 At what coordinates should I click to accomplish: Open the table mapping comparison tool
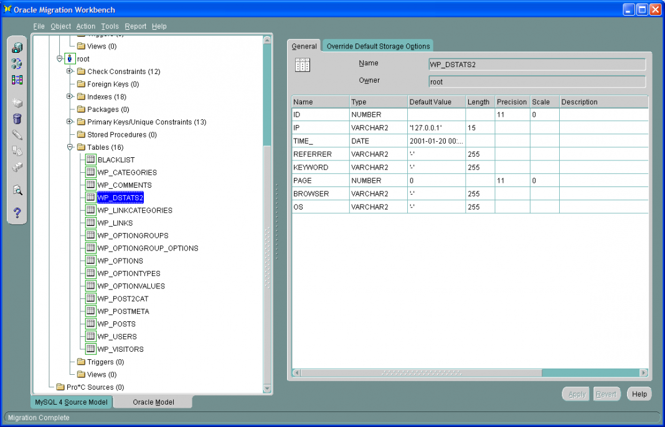click(17, 79)
